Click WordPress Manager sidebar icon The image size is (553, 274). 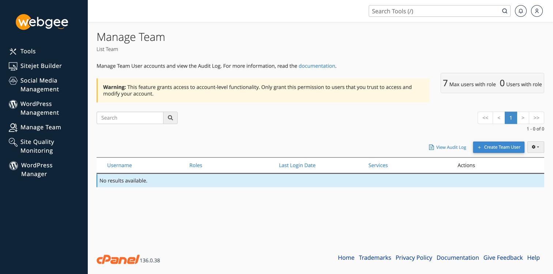point(14,165)
